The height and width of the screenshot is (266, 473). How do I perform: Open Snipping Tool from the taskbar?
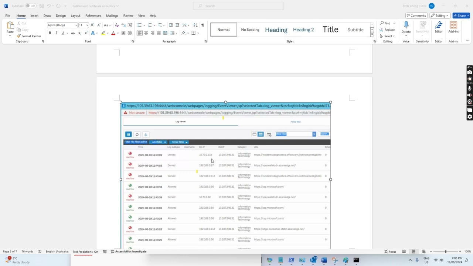334,260
